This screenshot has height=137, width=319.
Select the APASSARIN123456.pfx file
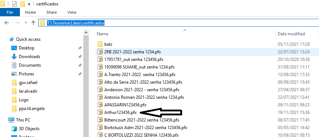(125, 105)
